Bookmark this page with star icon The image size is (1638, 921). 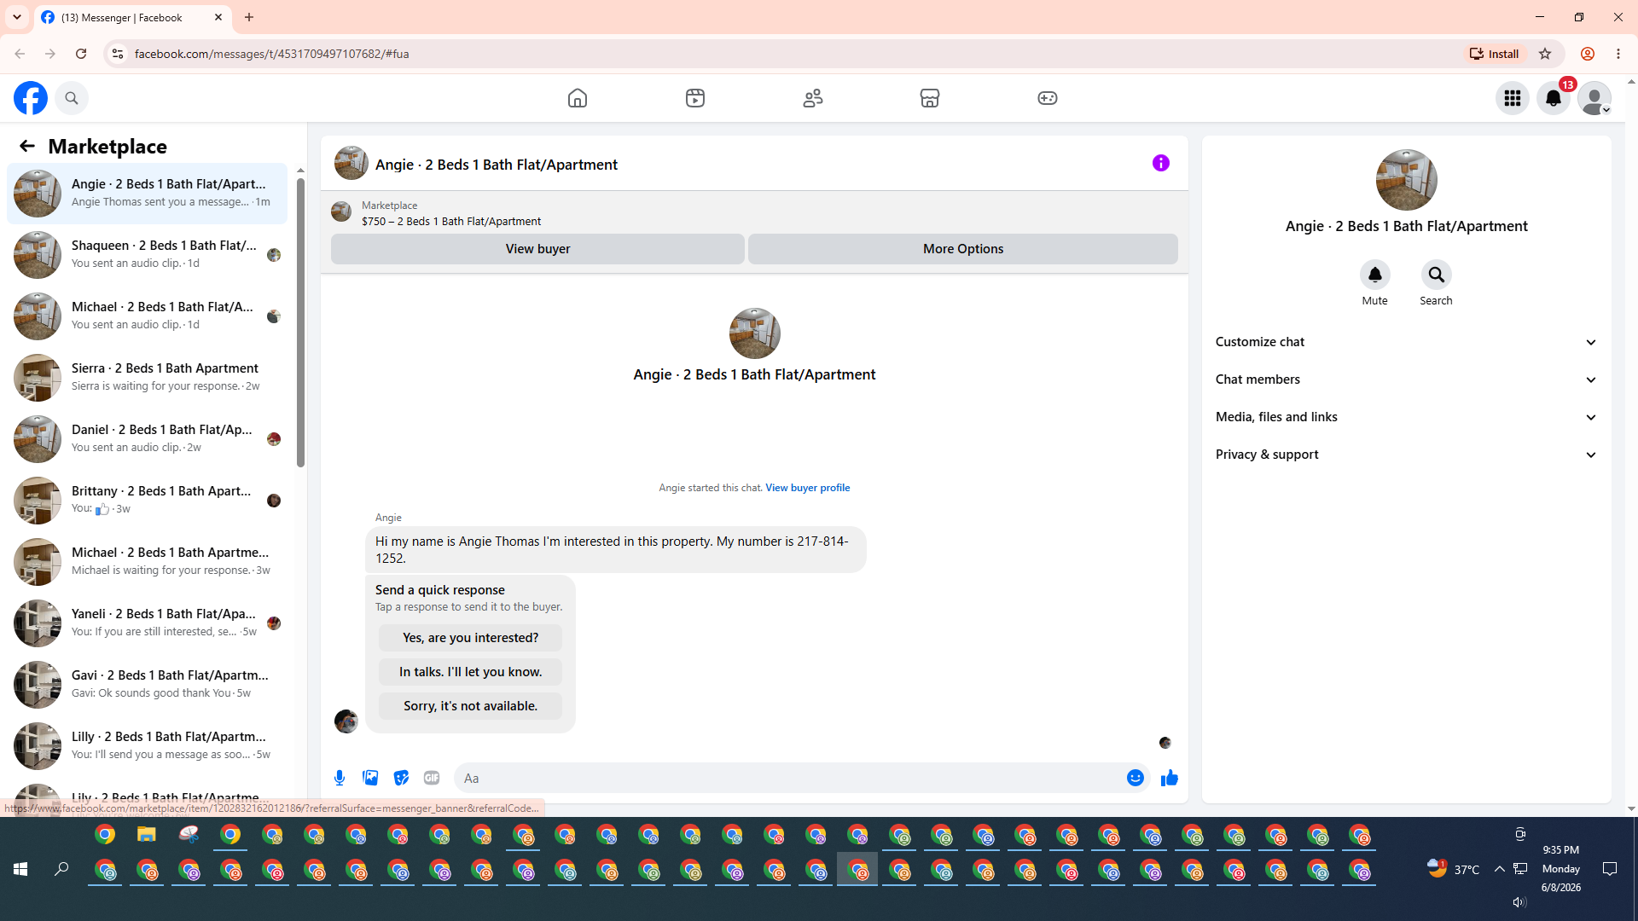tap(1545, 54)
